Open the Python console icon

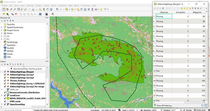53,14
